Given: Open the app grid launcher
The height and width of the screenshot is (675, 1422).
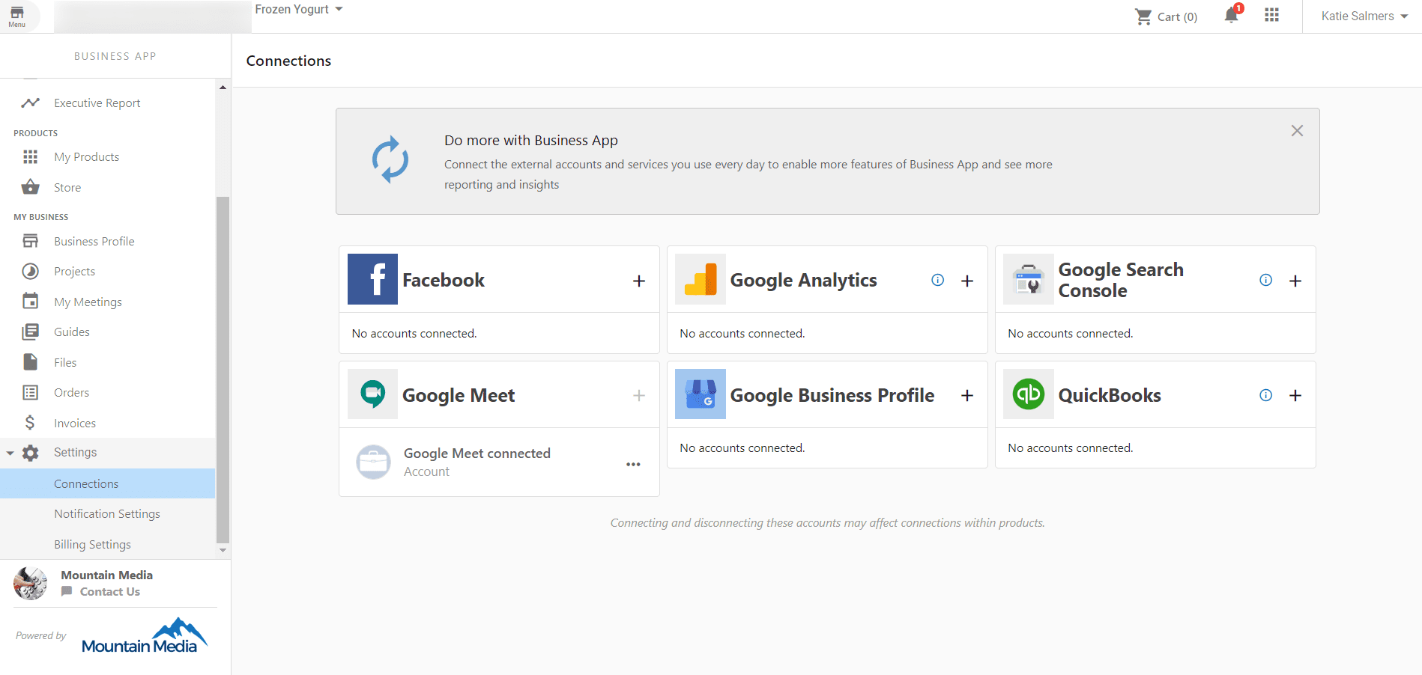Looking at the screenshot, I should [x=1271, y=16].
